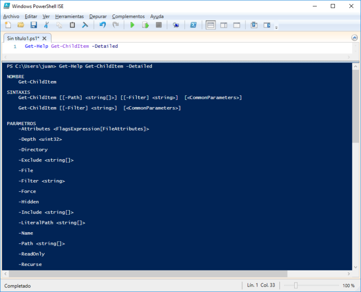The image size is (361, 292).
Task: Click the Open Script folder icon
Action: (20, 25)
